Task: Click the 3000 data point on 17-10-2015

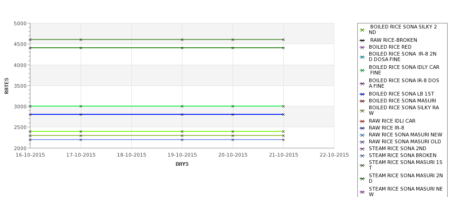Action: click(x=81, y=106)
